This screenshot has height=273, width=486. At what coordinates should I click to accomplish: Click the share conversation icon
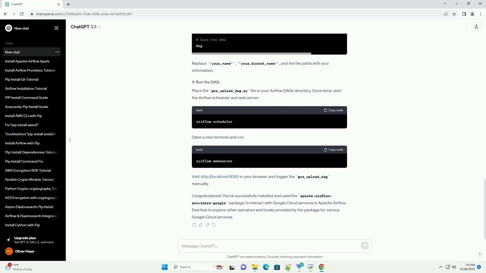click(x=476, y=27)
